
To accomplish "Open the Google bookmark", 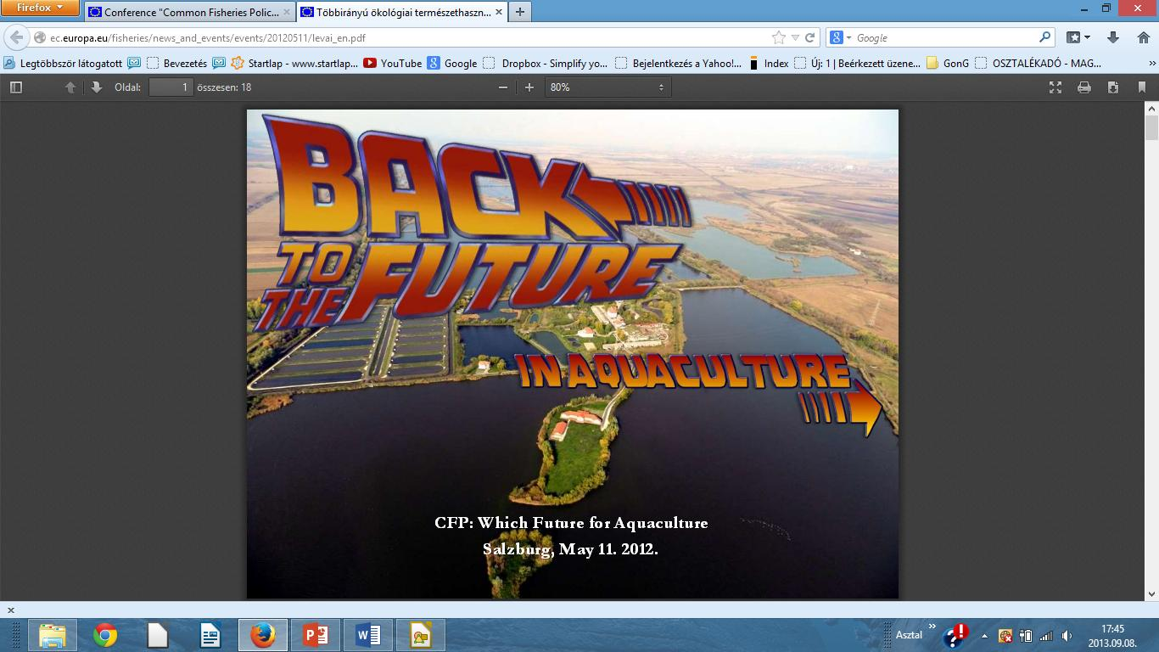I will point(452,63).
